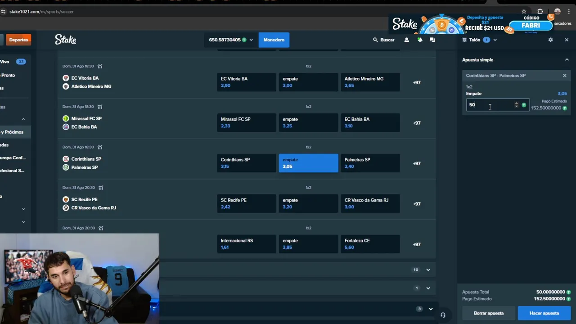Click the Atletico Mineiro MG team crest
The image size is (576, 324).
pyautogui.click(x=66, y=86)
